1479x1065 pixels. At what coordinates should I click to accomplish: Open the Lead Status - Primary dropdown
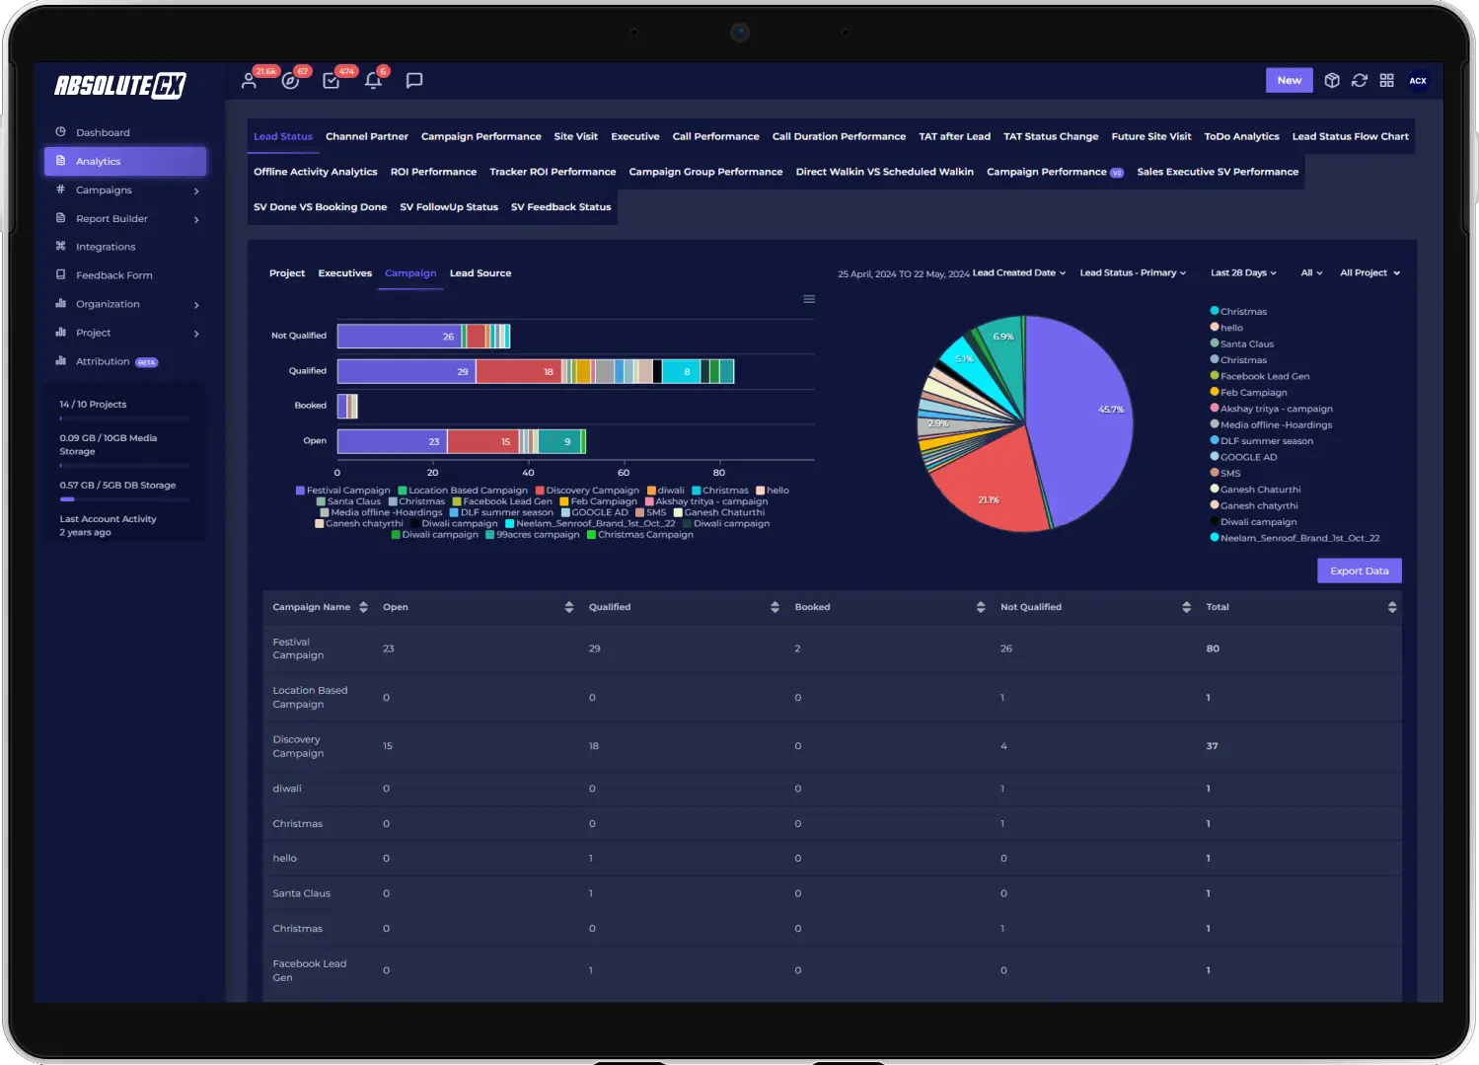[x=1133, y=273]
